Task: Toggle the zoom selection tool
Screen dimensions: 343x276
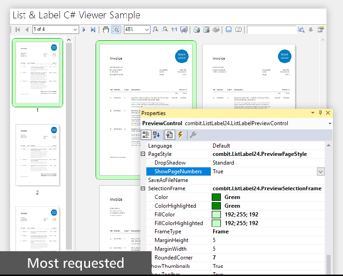Action: tap(116, 29)
